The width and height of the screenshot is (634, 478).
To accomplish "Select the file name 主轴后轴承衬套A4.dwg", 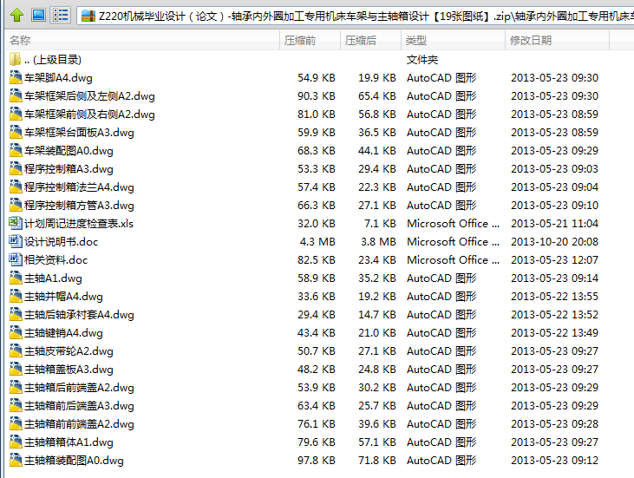I will pos(79,315).
